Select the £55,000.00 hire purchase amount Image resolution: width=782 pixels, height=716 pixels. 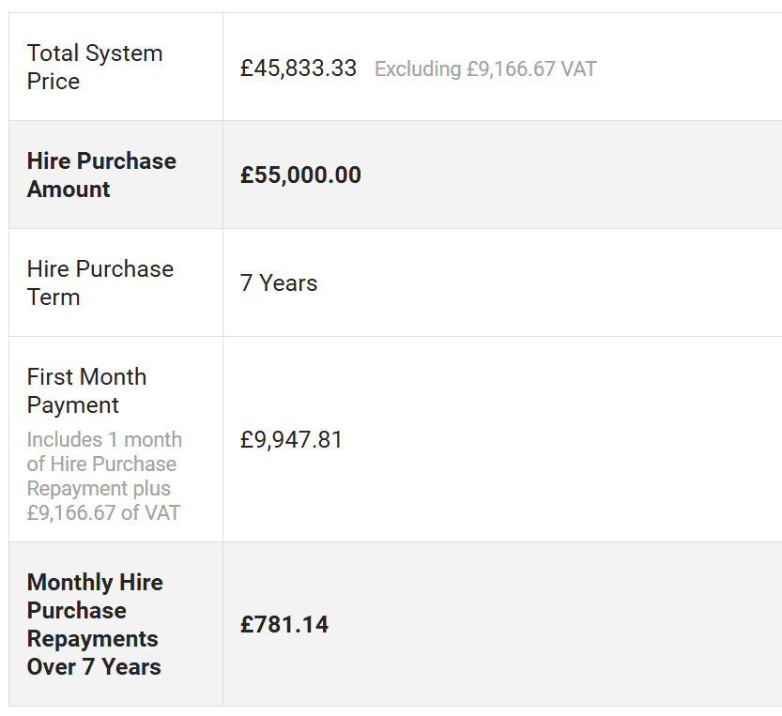(x=300, y=175)
